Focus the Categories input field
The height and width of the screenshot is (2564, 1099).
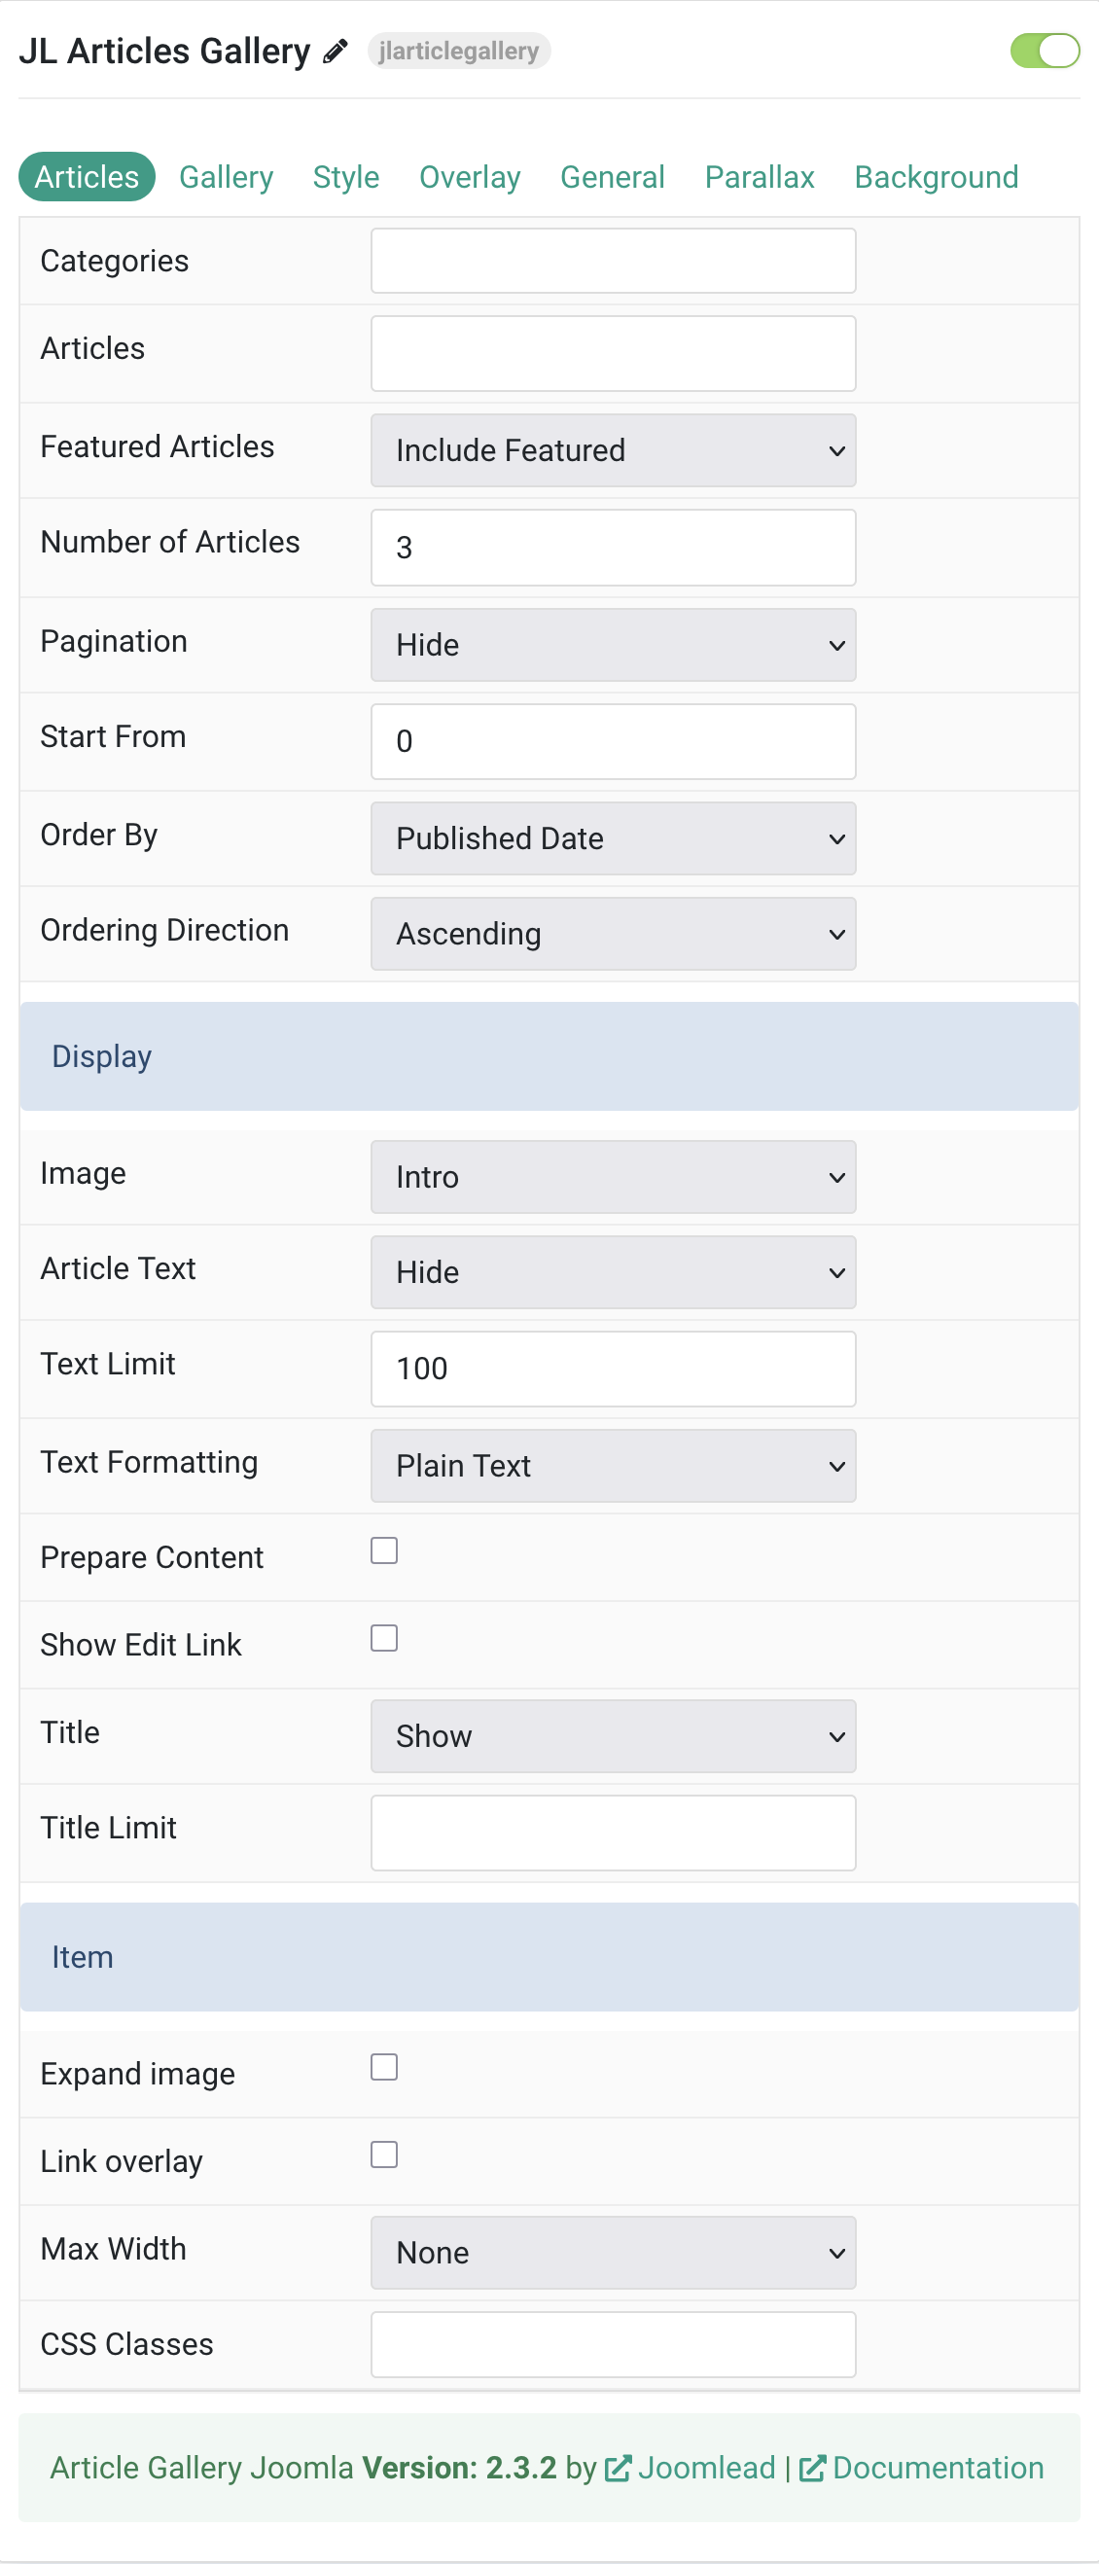(614, 261)
